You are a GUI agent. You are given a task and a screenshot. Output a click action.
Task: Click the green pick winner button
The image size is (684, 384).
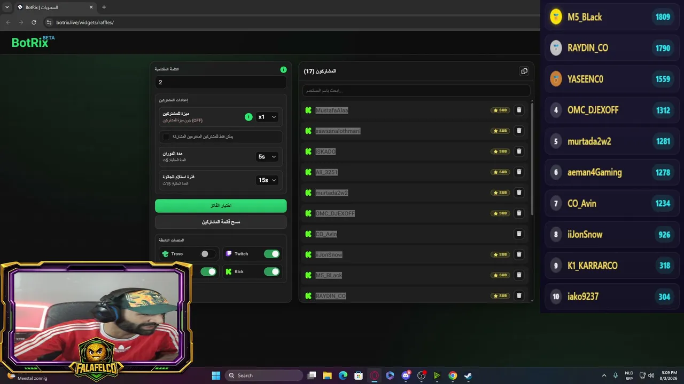tap(221, 205)
